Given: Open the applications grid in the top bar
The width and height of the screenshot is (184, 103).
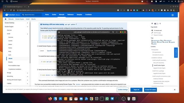Looking at the screenshot, I should coord(2,1).
